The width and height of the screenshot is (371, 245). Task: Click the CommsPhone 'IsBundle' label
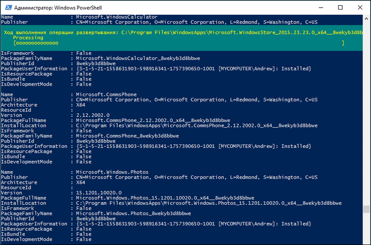point(13,157)
